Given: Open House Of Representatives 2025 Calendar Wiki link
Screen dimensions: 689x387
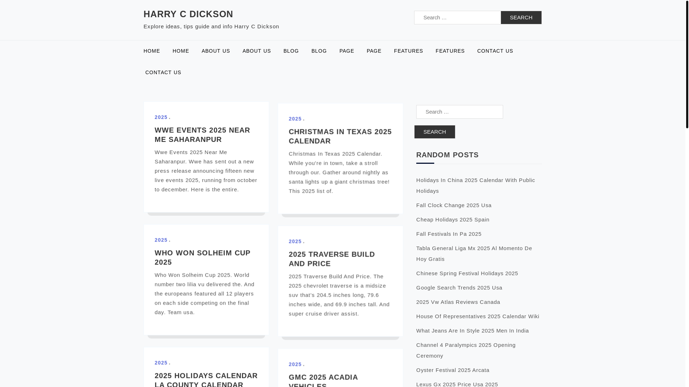Looking at the screenshot, I should 478,316.
